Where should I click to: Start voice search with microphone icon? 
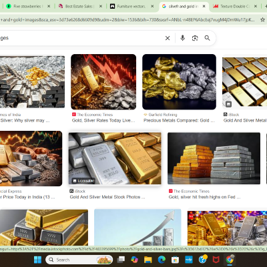(x=183, y=38)
